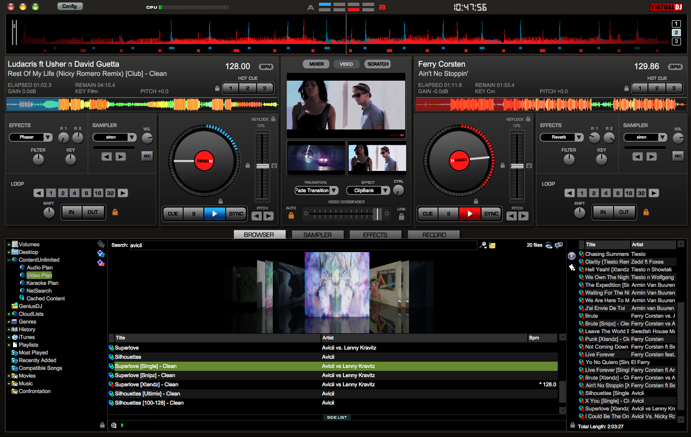Play the left deck track
Screen dimensions: 691x437
[x=215, y=213]
